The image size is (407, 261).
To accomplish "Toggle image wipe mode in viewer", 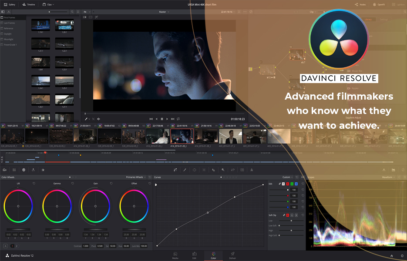I will point(84,17).
